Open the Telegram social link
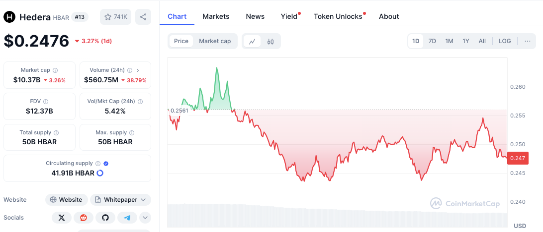Screen dimensions: 543x232 pos(127,218)
